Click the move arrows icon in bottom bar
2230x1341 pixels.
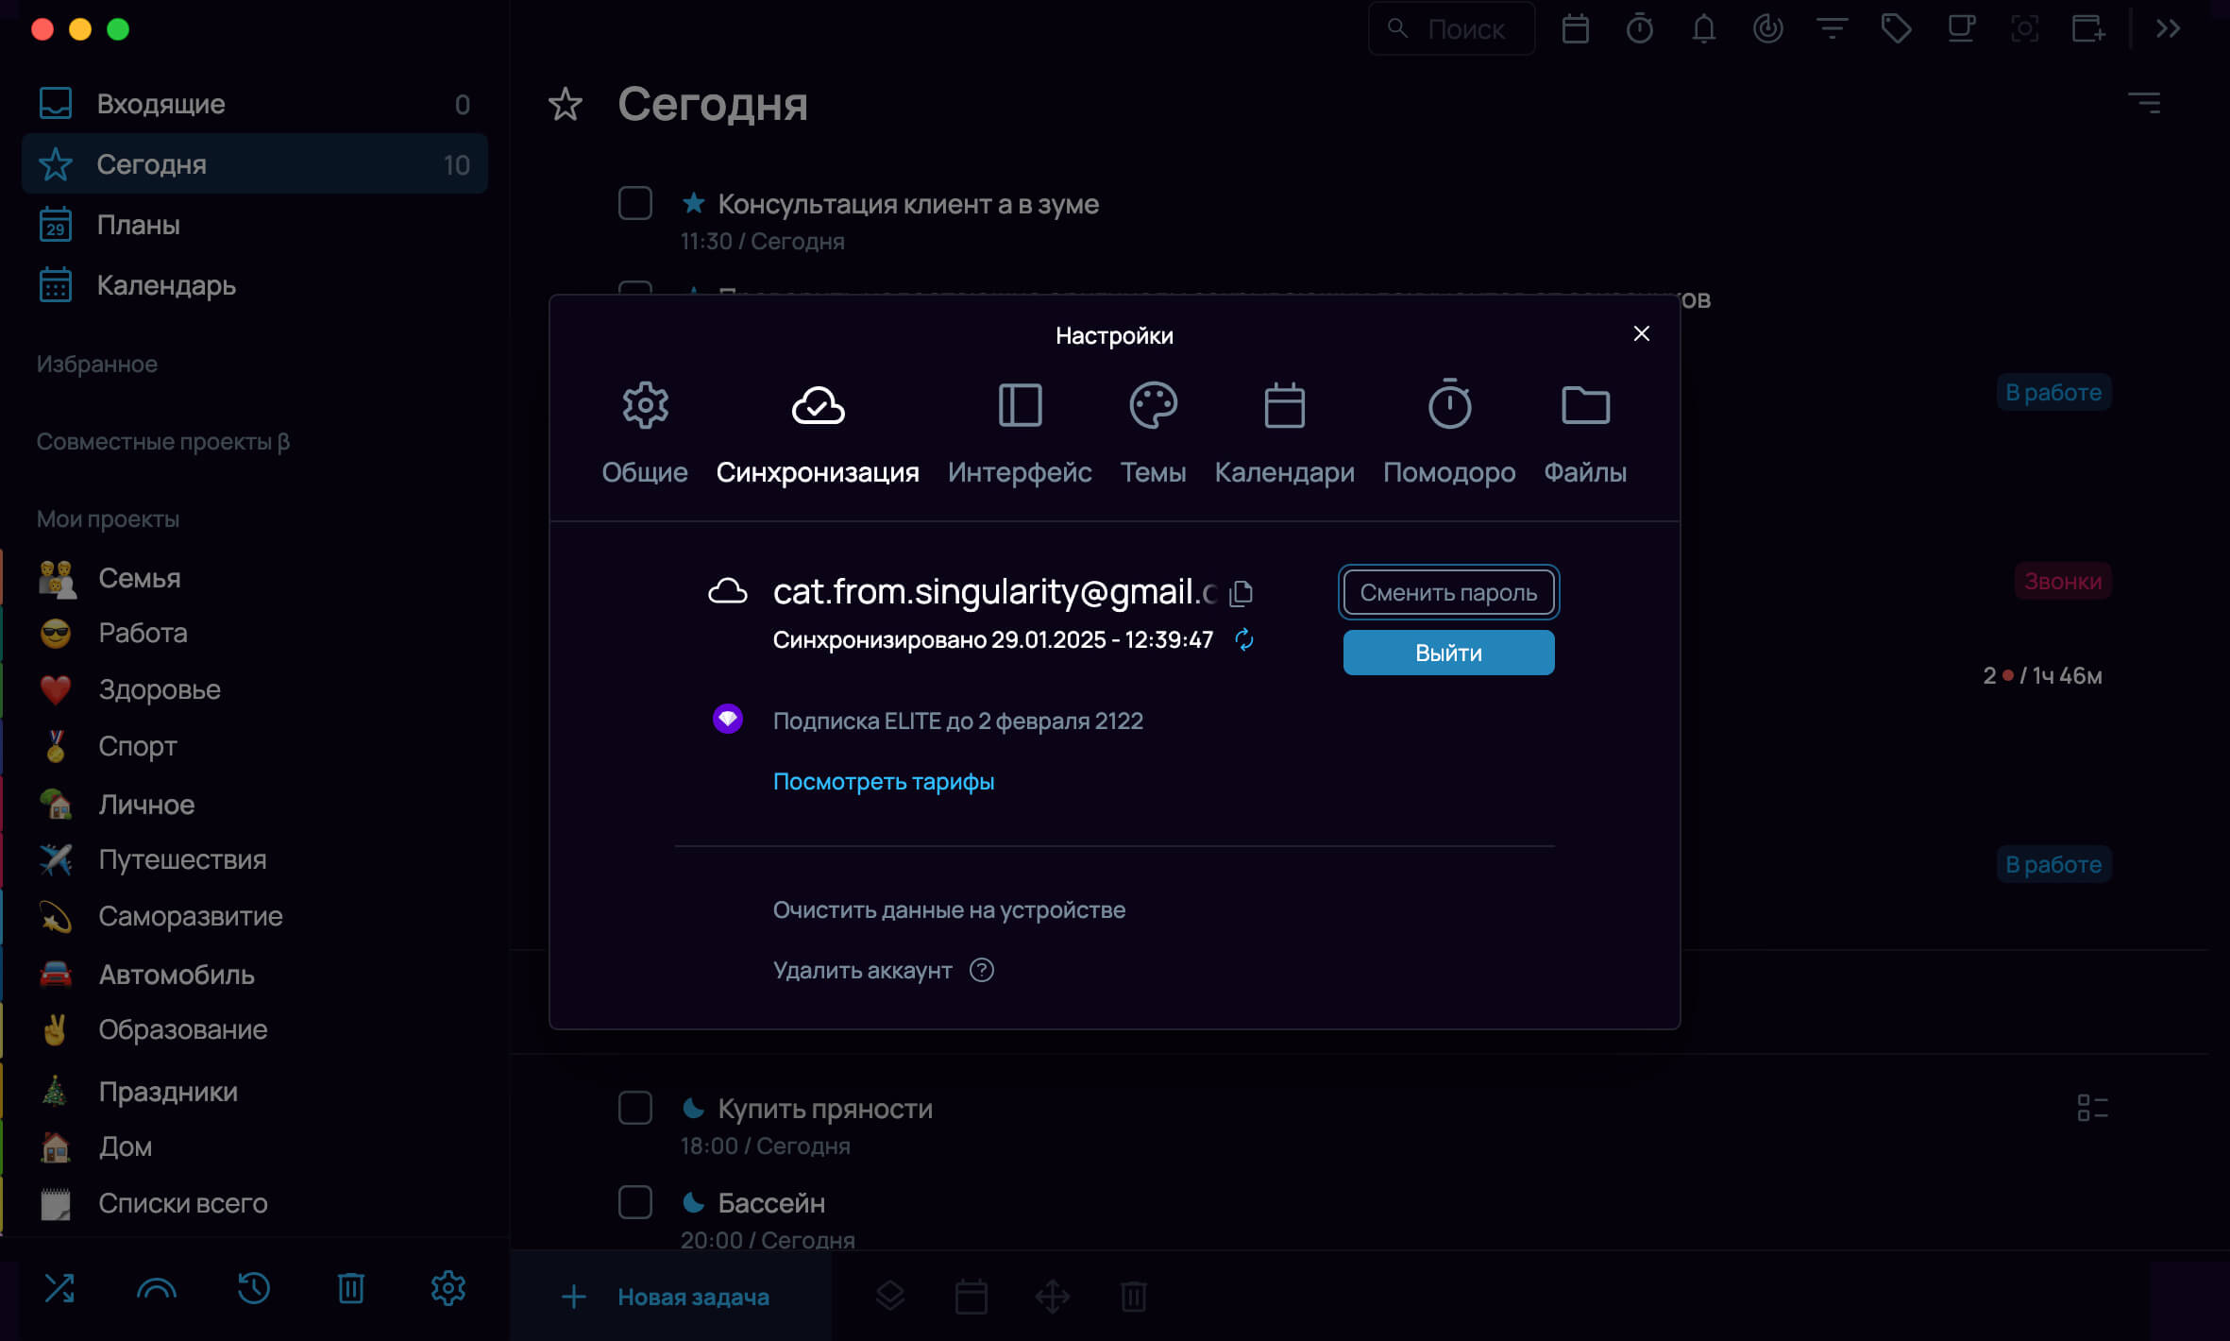pyautogui.click(x=1053, y=1297)
